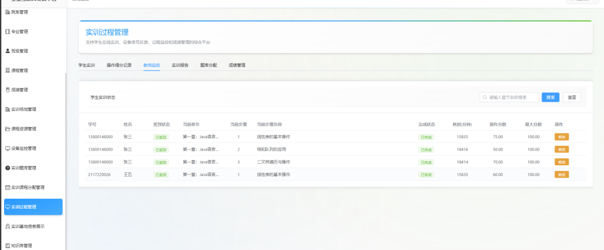The image size is (604, 250).
Task: Click the 设备监控管理 monitor icon
Action: point(7,148)
